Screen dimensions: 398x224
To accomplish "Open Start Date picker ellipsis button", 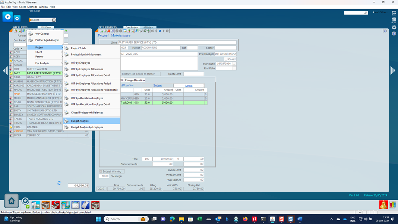I will click(x=234, y=64).
